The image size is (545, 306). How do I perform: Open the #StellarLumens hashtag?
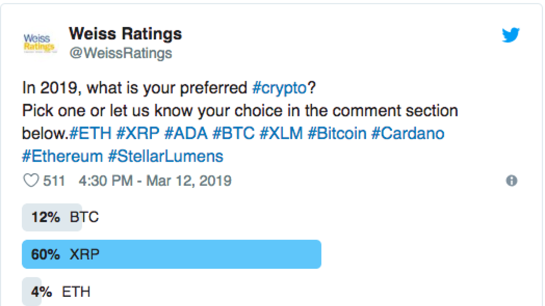coord(166,156)
